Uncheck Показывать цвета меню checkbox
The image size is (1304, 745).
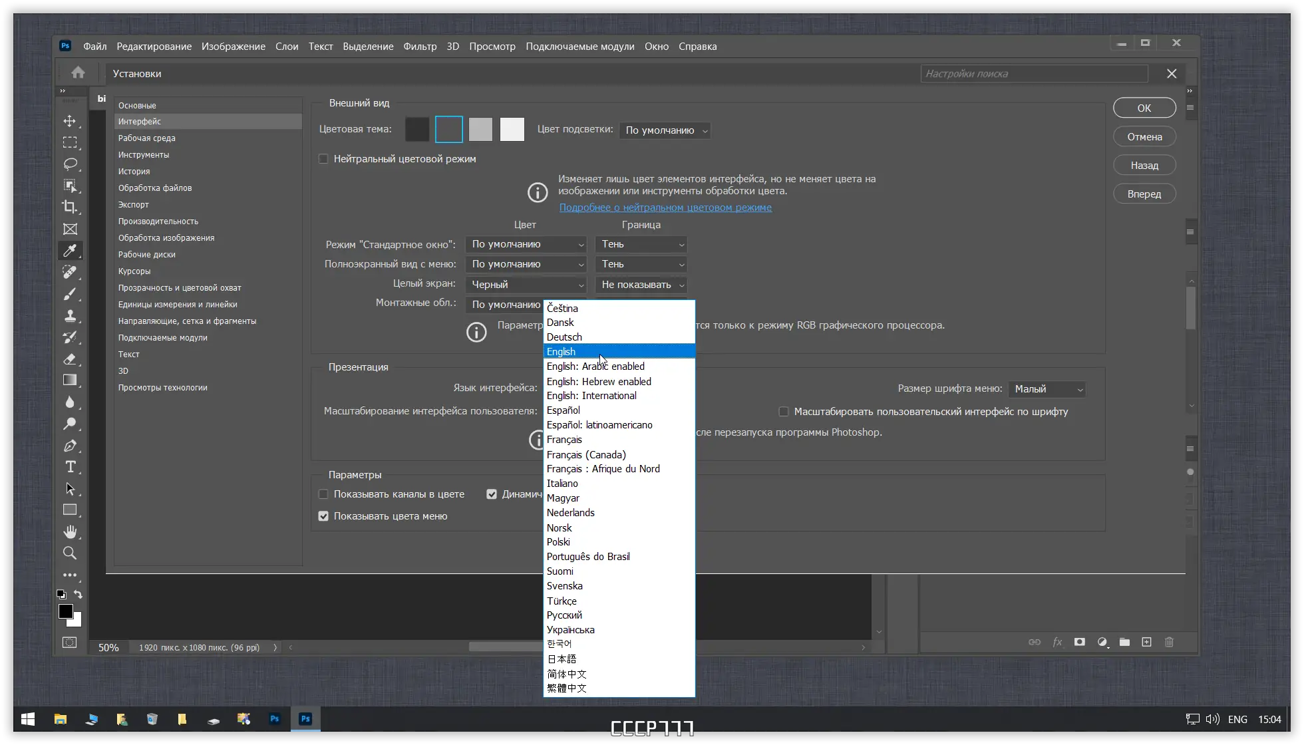(323, 516)
